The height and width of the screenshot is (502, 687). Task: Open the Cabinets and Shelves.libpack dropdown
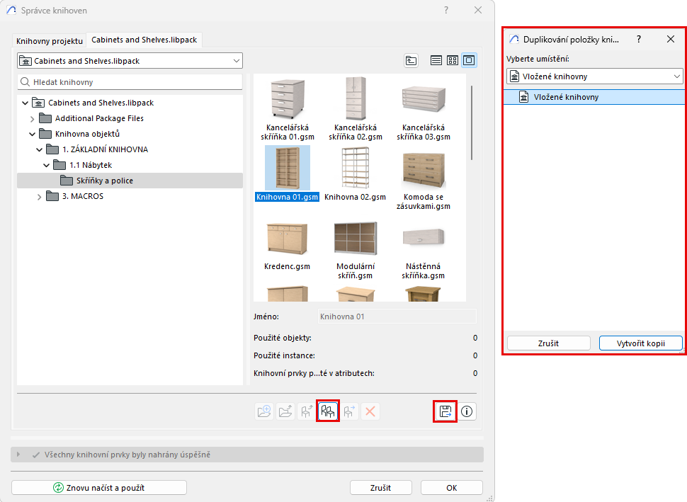pyautogui.click(x=130, y=61)
